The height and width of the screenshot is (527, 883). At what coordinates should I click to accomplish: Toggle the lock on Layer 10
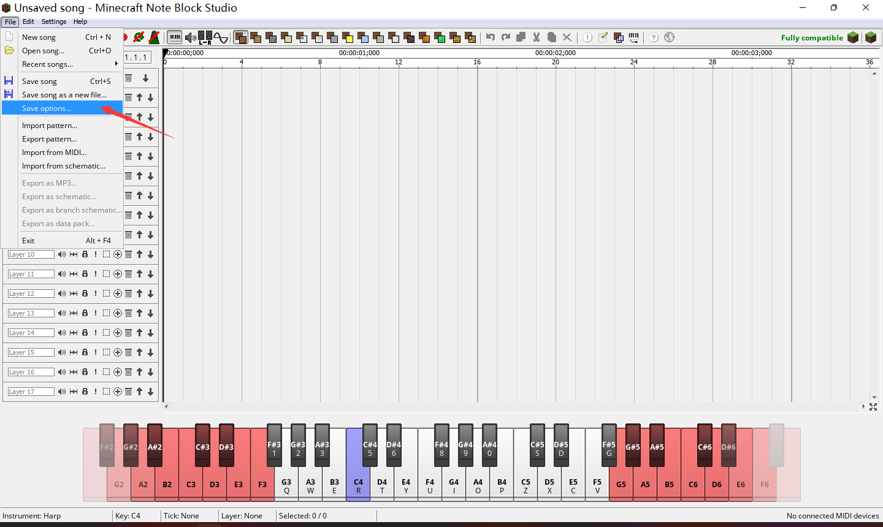tap(85, 254)
